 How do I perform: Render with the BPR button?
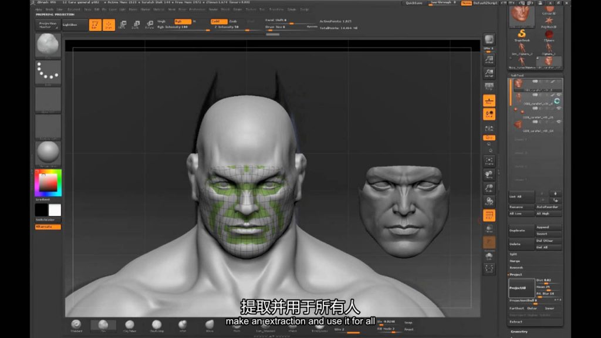pos(489,40)
